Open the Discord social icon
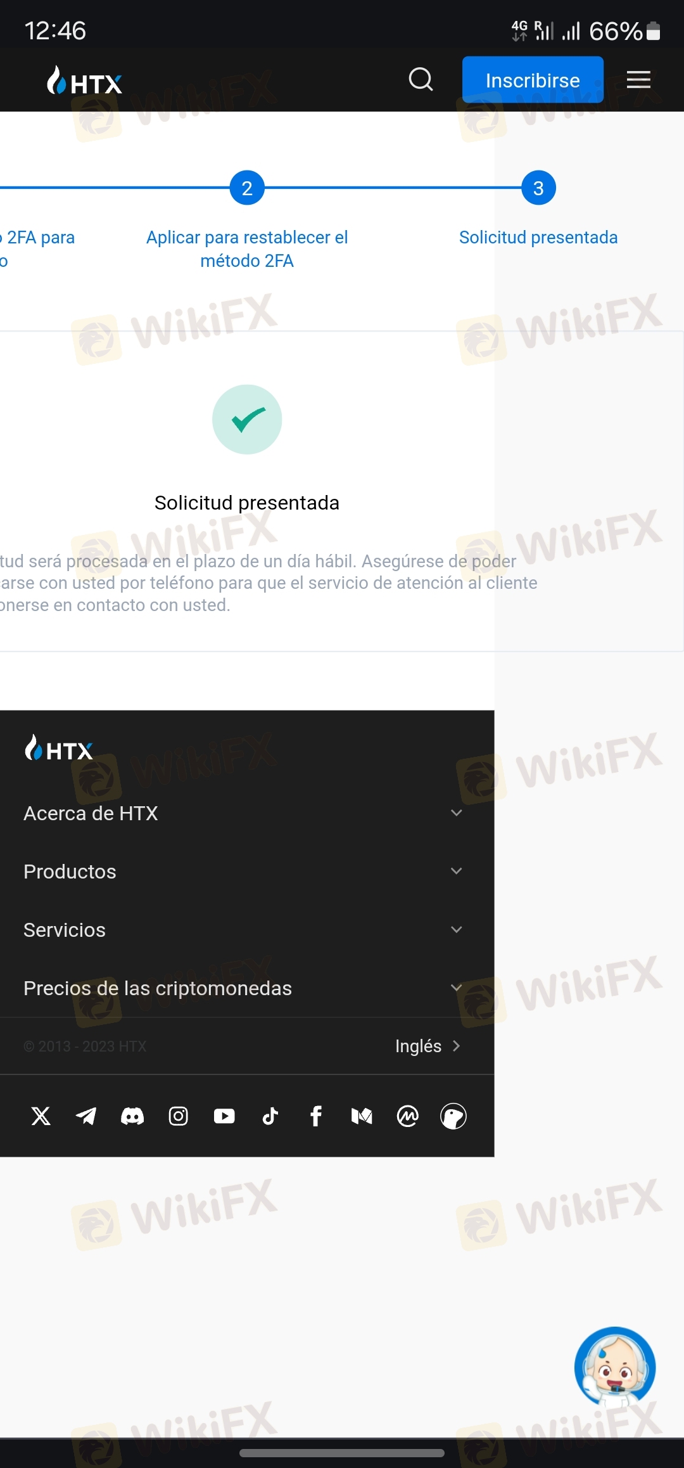 pyautogui.click(x=132, y=1116)
